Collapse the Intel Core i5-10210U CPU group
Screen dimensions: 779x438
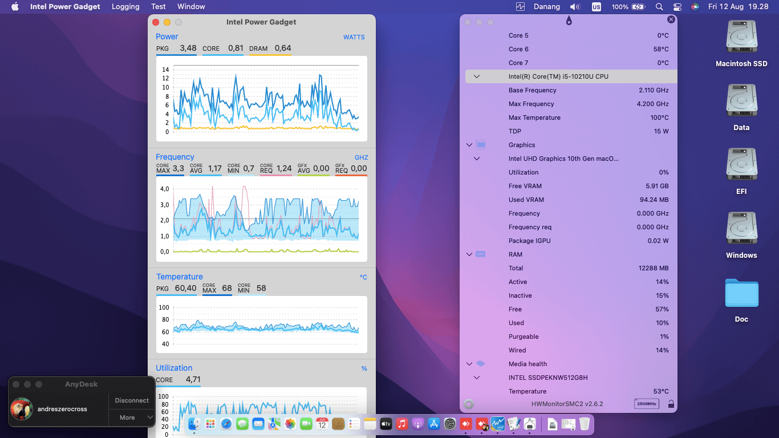477,76
